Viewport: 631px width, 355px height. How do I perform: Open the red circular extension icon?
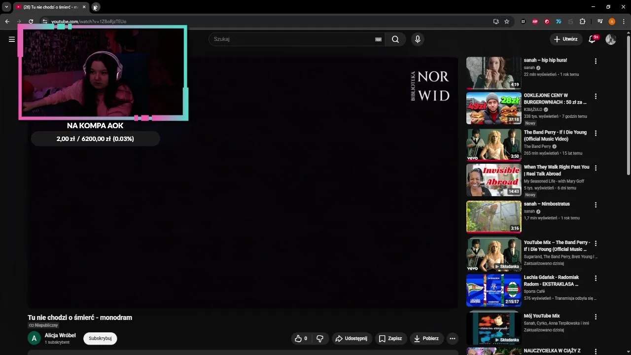[547, 22]
